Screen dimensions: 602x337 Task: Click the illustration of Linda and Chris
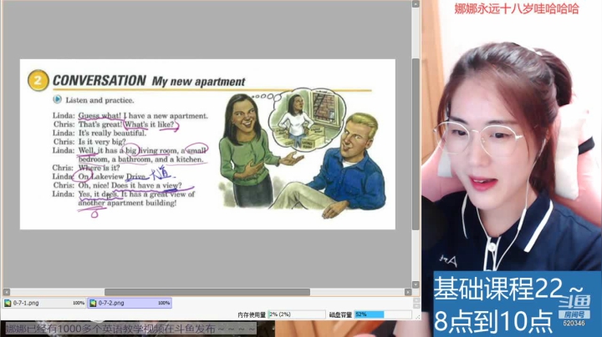click(302, 153)
